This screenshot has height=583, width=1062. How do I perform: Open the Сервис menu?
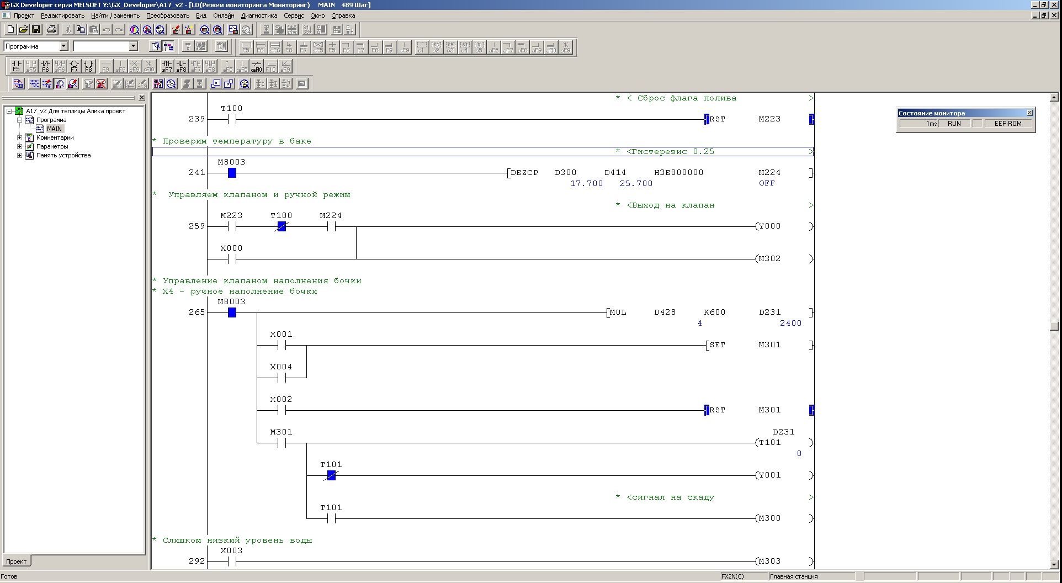click(x=294, y=15)
